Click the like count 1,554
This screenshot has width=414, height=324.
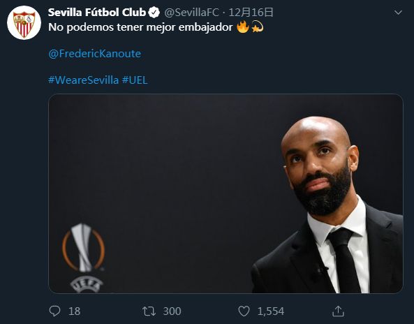271,311
